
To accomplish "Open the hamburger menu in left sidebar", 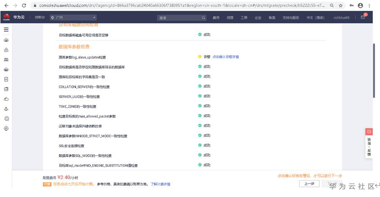I will (x=6, y=29).
